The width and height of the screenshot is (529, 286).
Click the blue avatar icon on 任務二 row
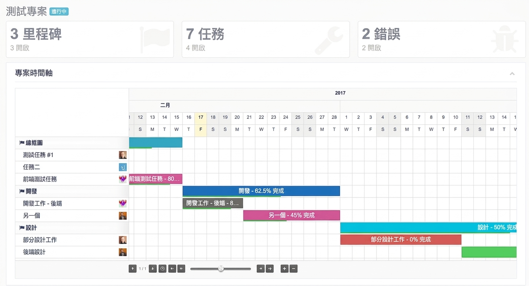point(123,167)
